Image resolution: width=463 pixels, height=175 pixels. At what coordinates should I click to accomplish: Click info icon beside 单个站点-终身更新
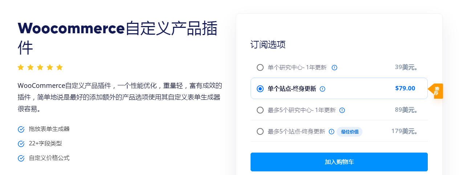[322, 89]
